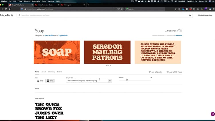This screenshot has width=215, height=121.
Task: Click the gift icon in Firefox toolbar
Action: 210,9
